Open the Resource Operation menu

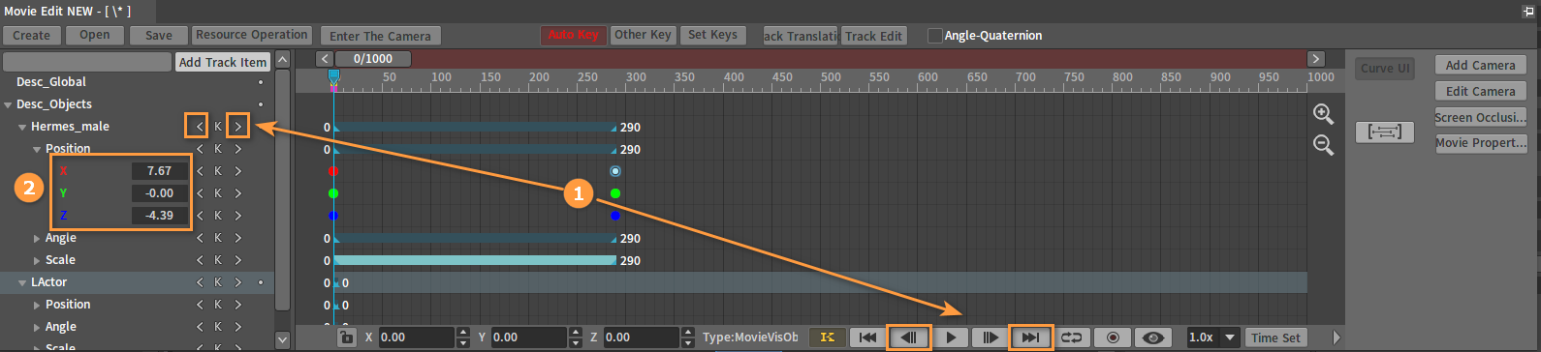[251, 35]
